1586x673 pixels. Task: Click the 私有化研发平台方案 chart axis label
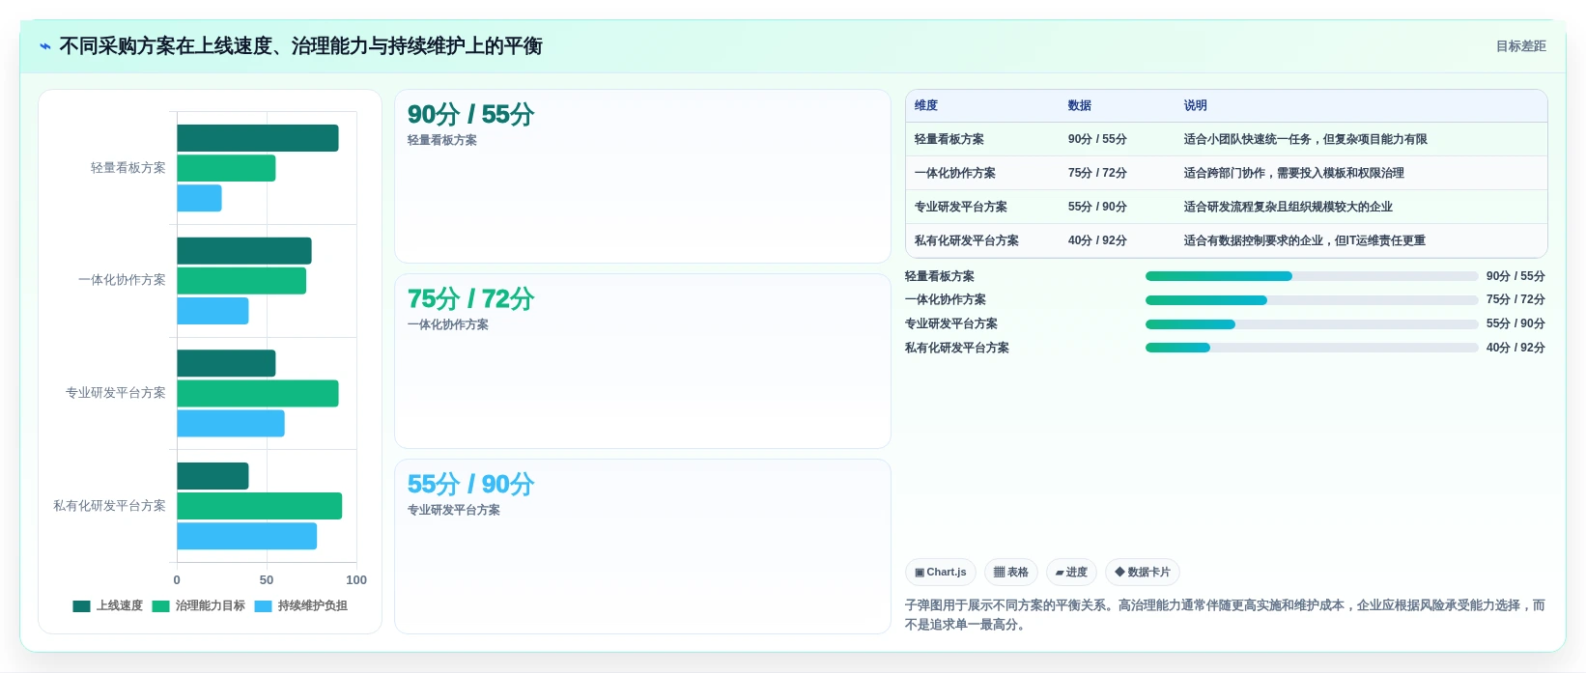coord(109,506)
